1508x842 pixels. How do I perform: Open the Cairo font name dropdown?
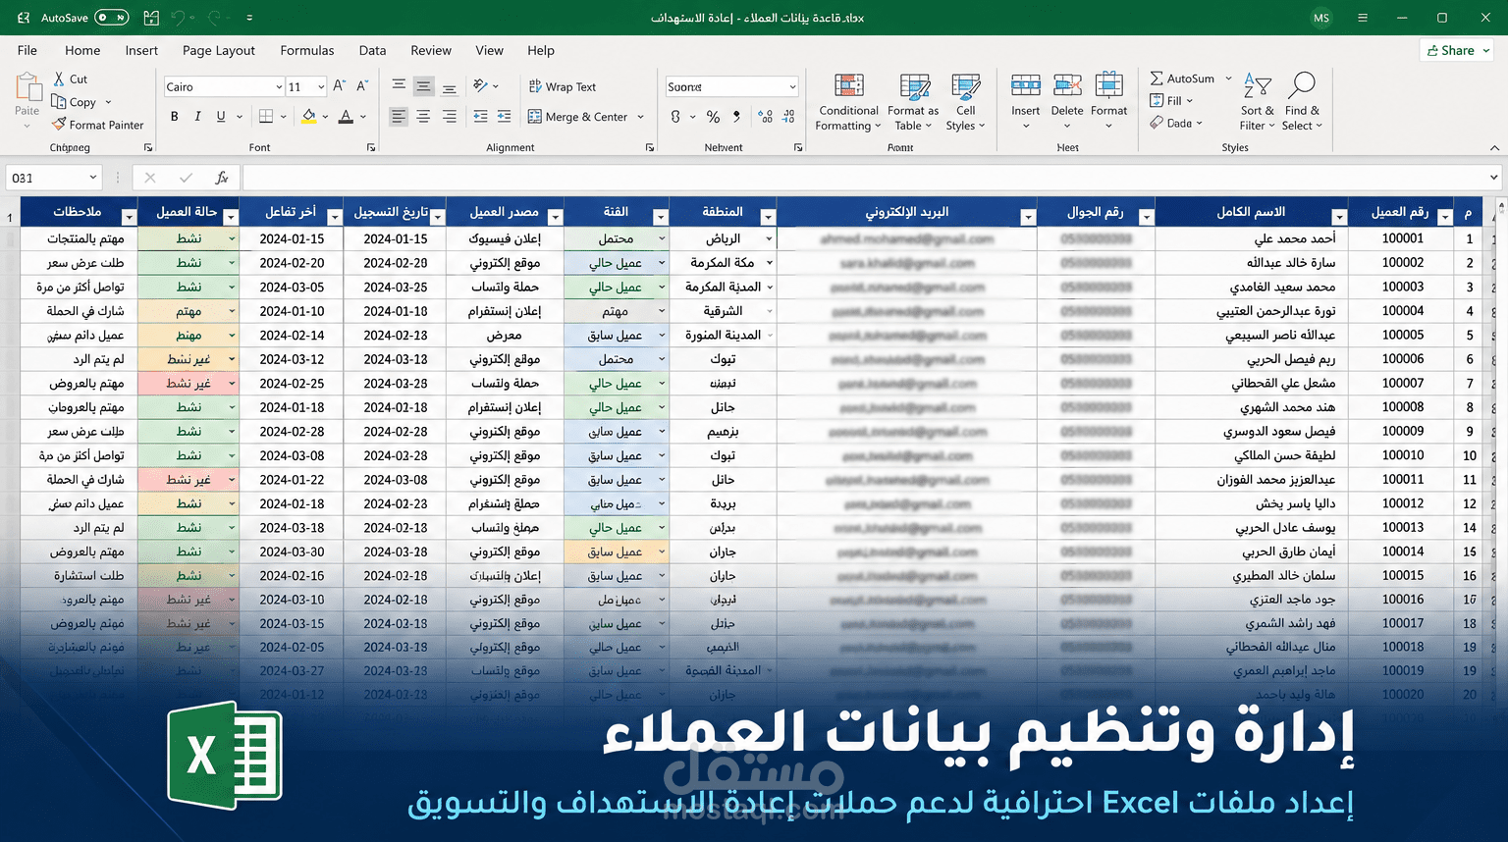pyautogui.click(x=279, y=87)
